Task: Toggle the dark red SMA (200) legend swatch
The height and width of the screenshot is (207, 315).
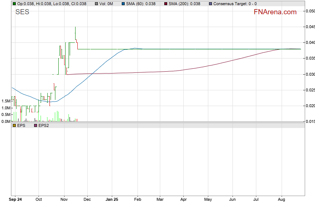Action: point(166,4)
